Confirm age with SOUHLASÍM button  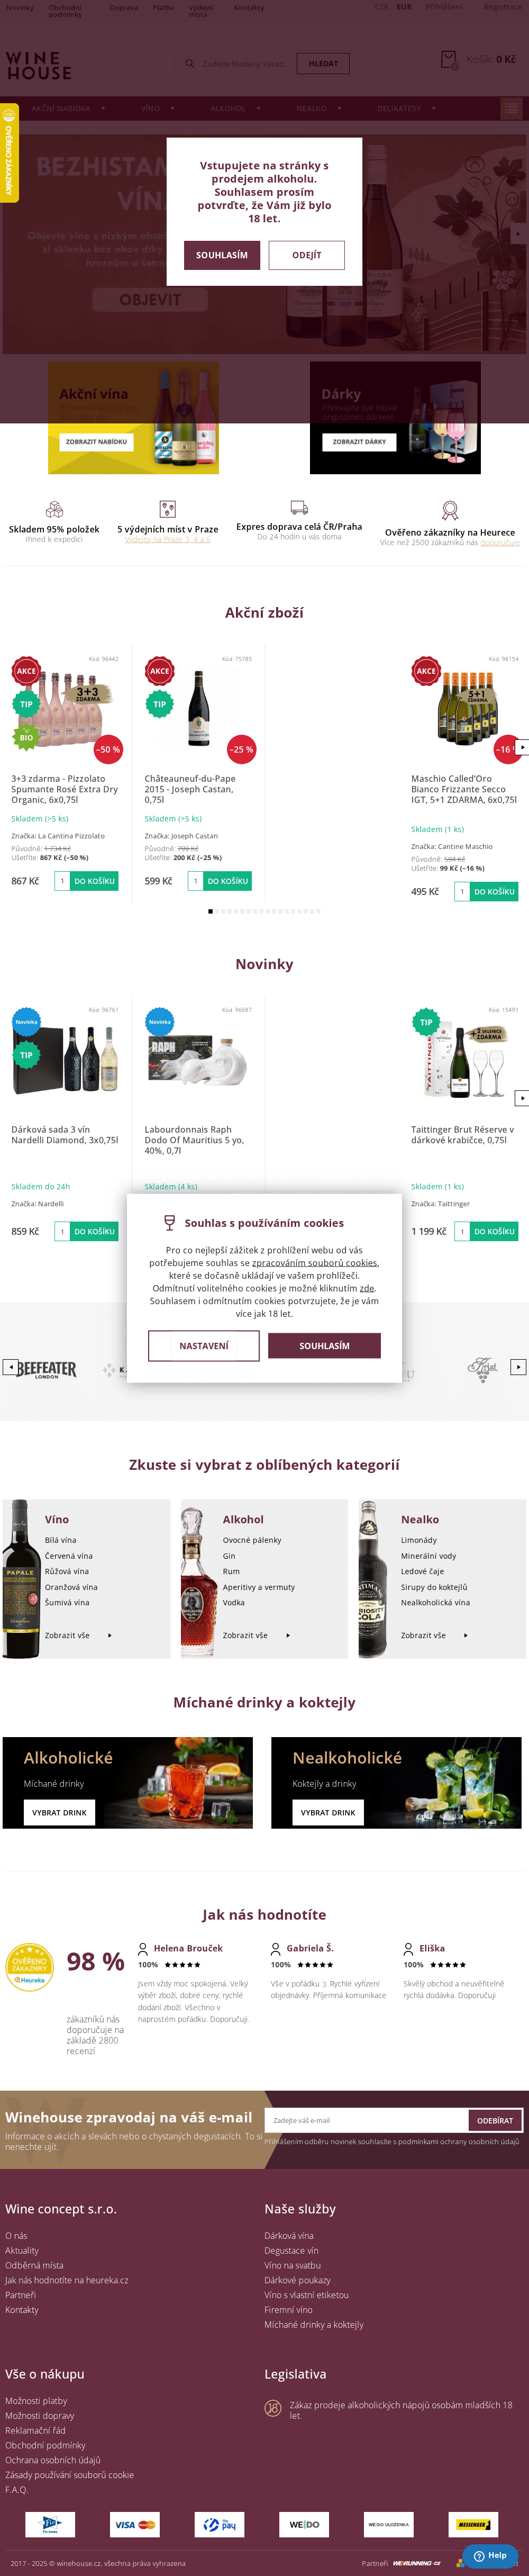click(x=222, y=255)
